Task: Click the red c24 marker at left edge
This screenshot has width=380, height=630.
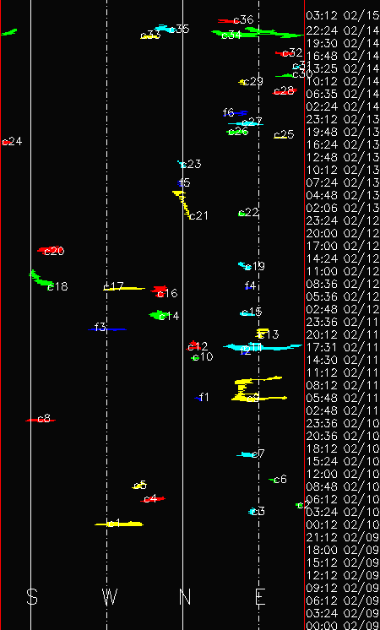Action: point(6,142)
